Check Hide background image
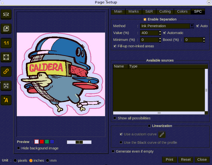Viewport: 212px width, 165px height. pos(19,148)
